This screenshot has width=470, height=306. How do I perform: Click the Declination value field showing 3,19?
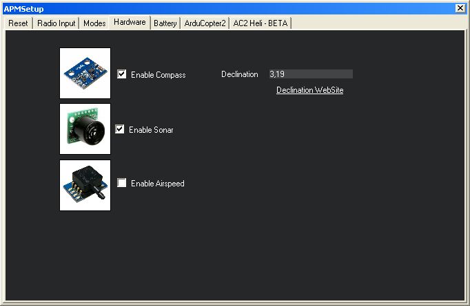pos(311,74)
